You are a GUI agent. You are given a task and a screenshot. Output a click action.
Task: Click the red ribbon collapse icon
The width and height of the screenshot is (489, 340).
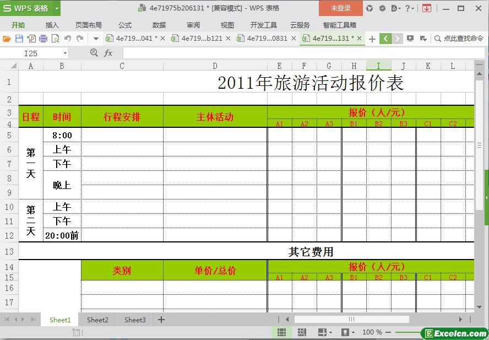click(426, 8)
